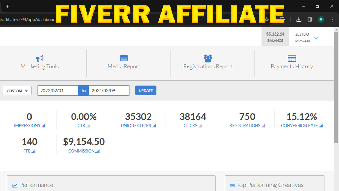
Task: Open the CUSTOM date range dropdown
Action: 17,91
